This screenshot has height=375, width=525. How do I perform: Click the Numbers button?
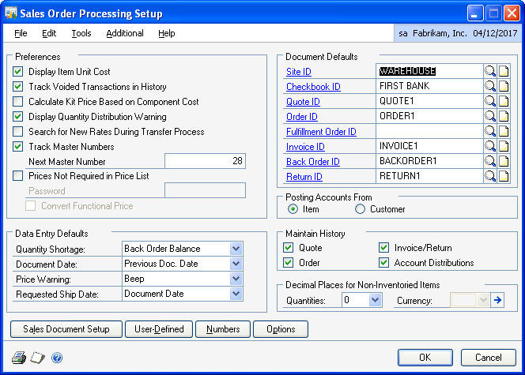click(x=223, y=329)
